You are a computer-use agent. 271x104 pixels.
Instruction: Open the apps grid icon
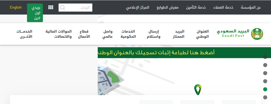51,8
